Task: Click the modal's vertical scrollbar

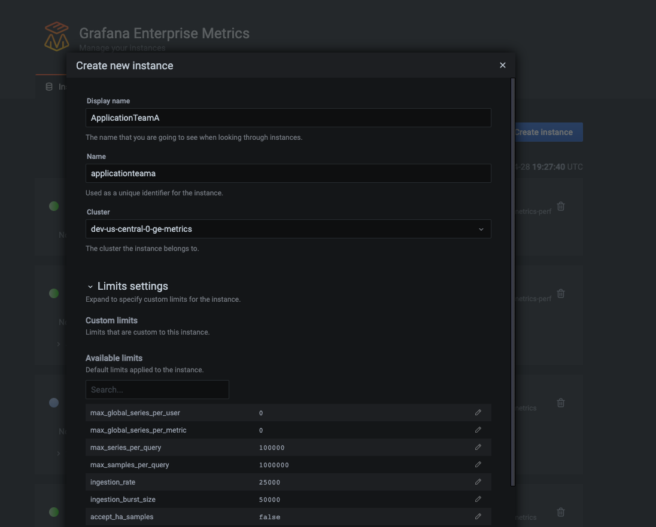Action: tap(512, 281)
